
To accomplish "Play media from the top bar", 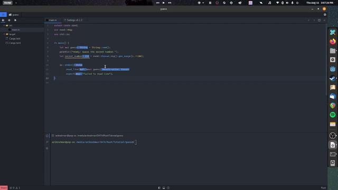I will [164, 3].
